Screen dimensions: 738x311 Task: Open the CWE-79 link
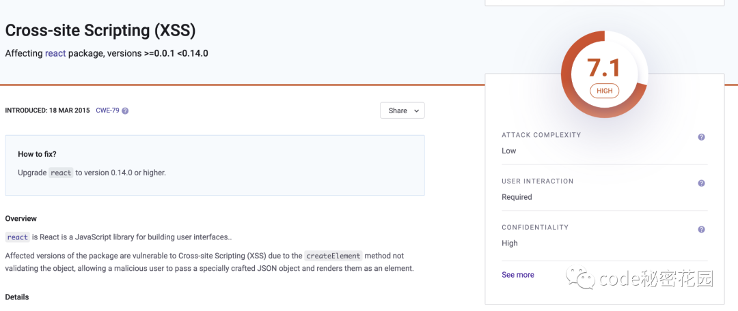tap(107, 111)
